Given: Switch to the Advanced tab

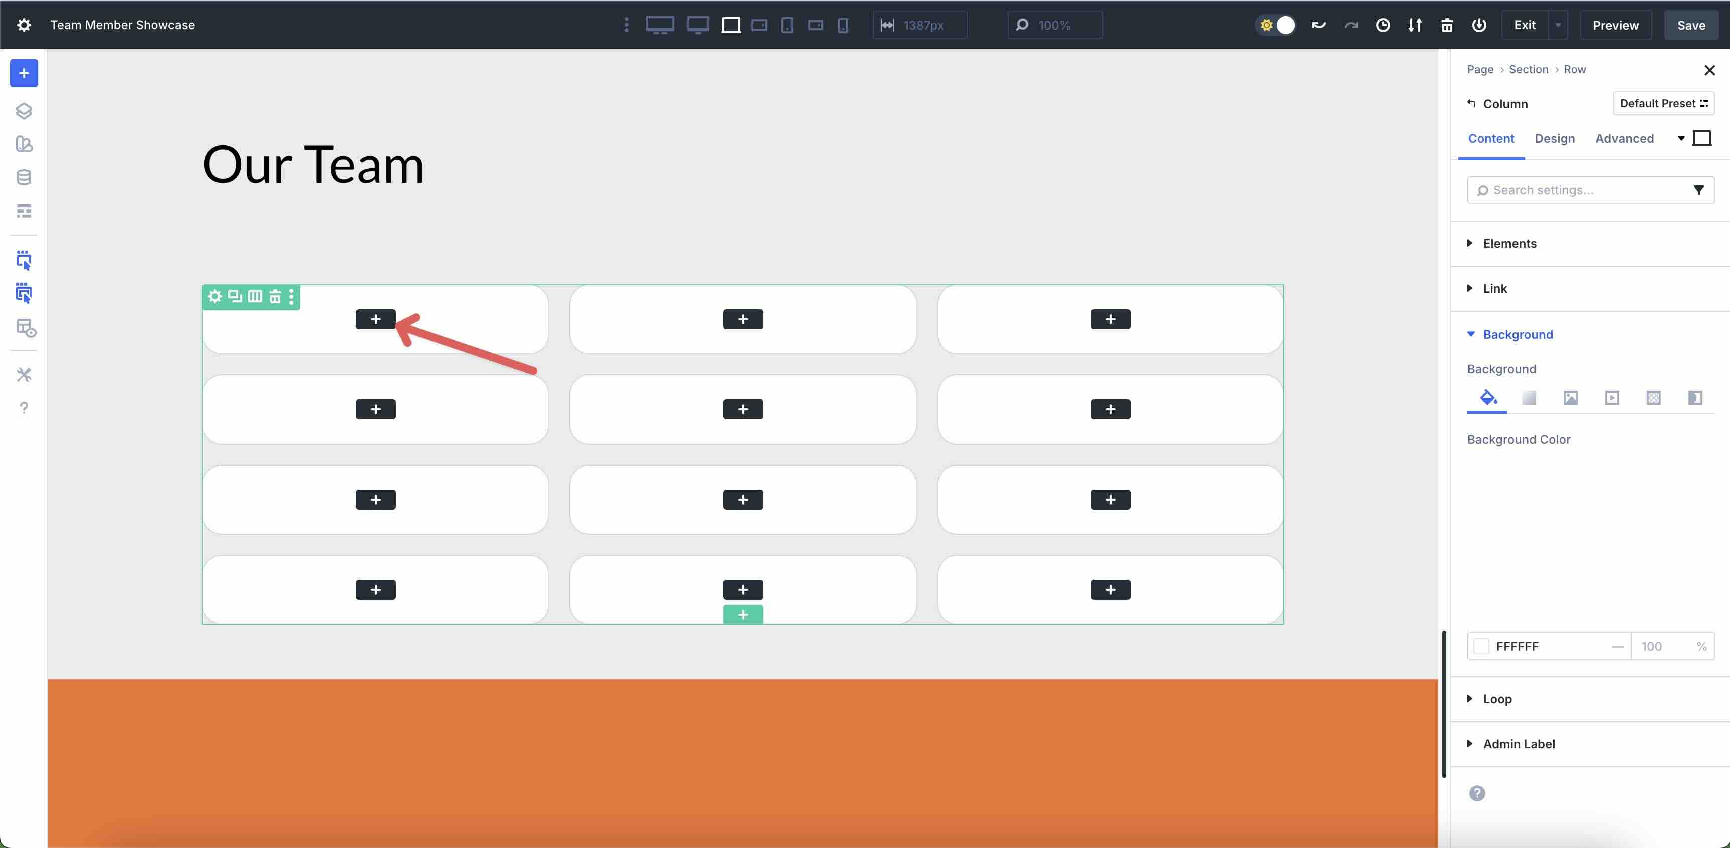Looking at the screenshot, I should (x=1624, y=138).
